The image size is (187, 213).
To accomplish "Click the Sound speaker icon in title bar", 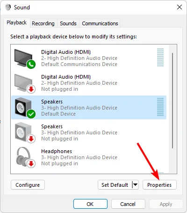I will click(8, 7).
